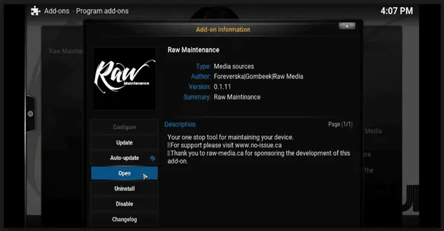Click the greyed-out Configure button
Image resolution: width=444 pixels, height=231 pixels.
[x=124, y=127]
